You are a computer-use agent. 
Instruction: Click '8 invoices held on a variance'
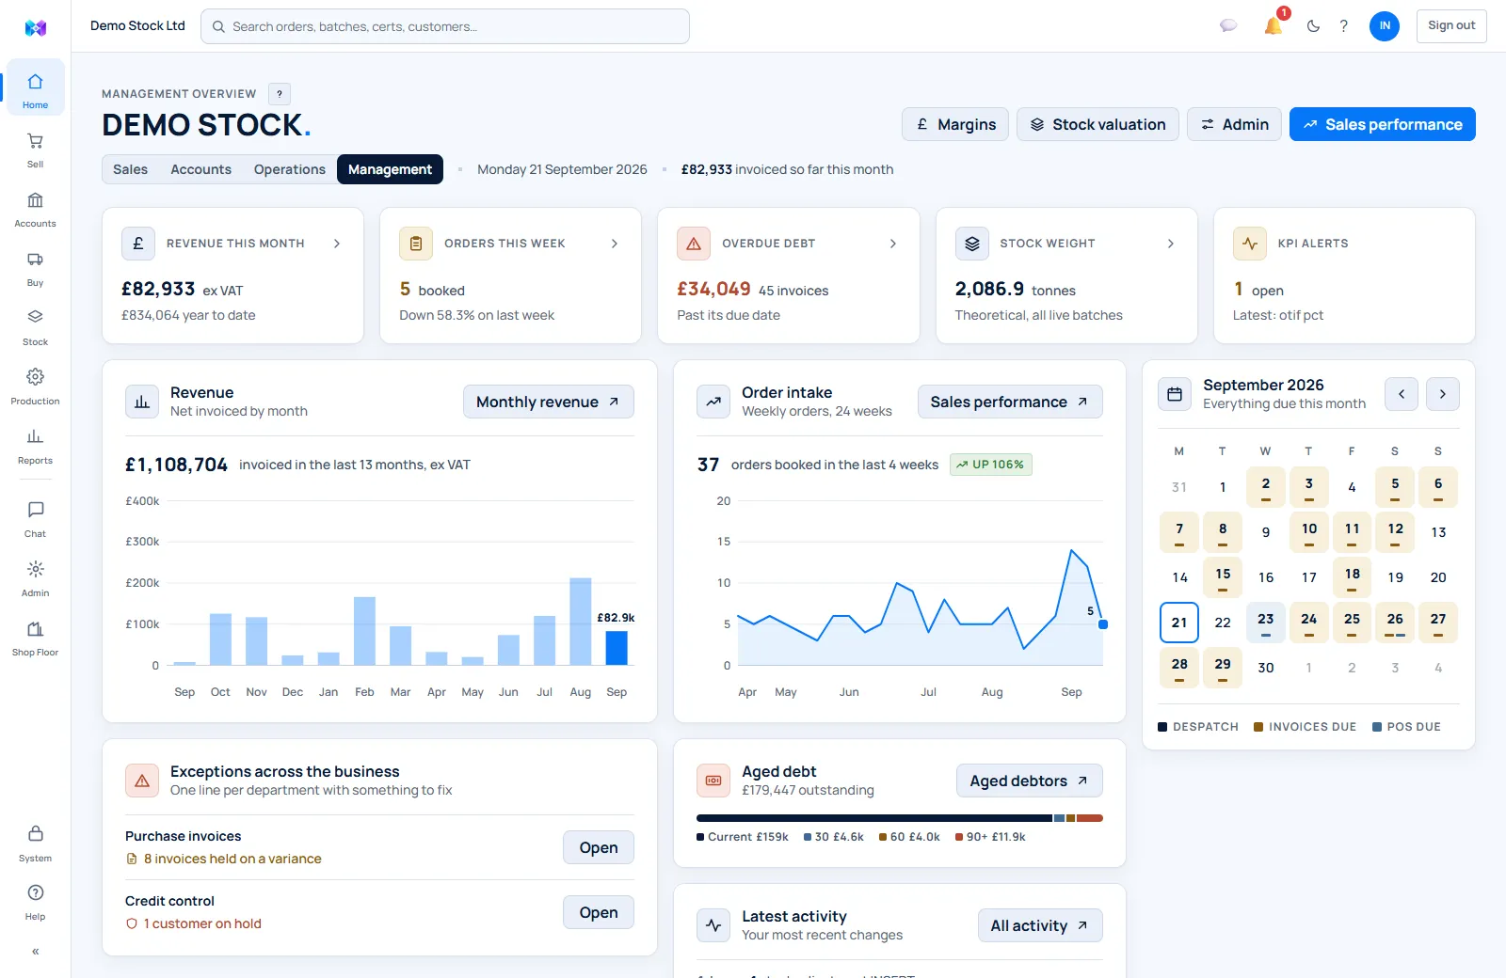232,859
